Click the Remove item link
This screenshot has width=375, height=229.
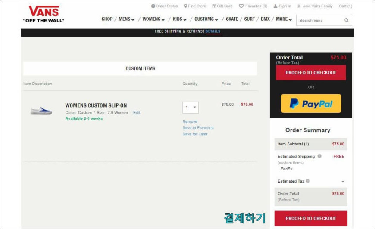(x=190, y=121)
